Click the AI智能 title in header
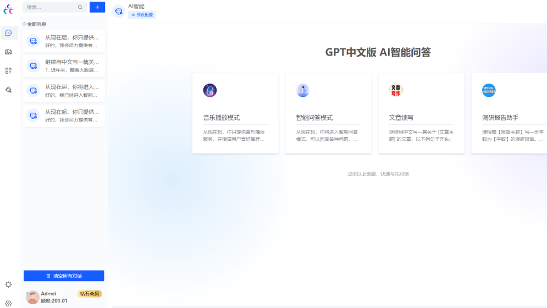This screenshot has width=547, height=308. (136, 6)
